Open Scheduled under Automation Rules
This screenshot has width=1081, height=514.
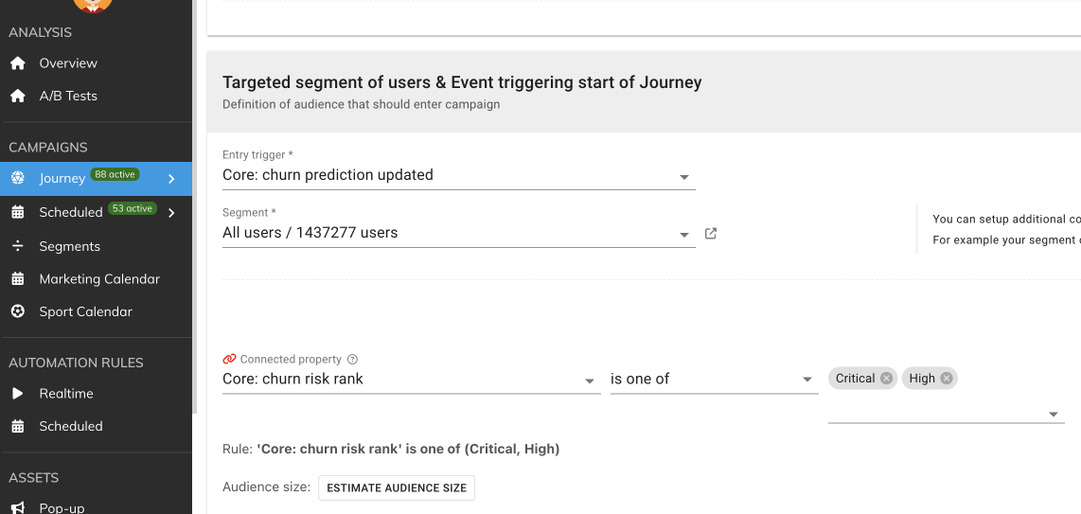tap(70, 426)
